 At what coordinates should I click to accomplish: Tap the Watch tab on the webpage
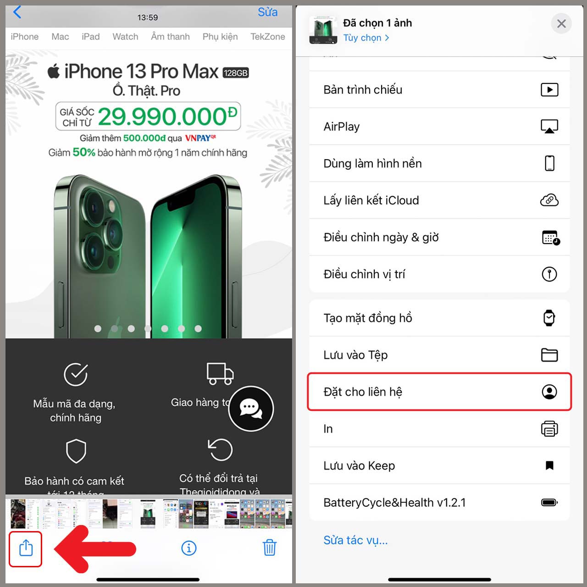pos(125,37)
